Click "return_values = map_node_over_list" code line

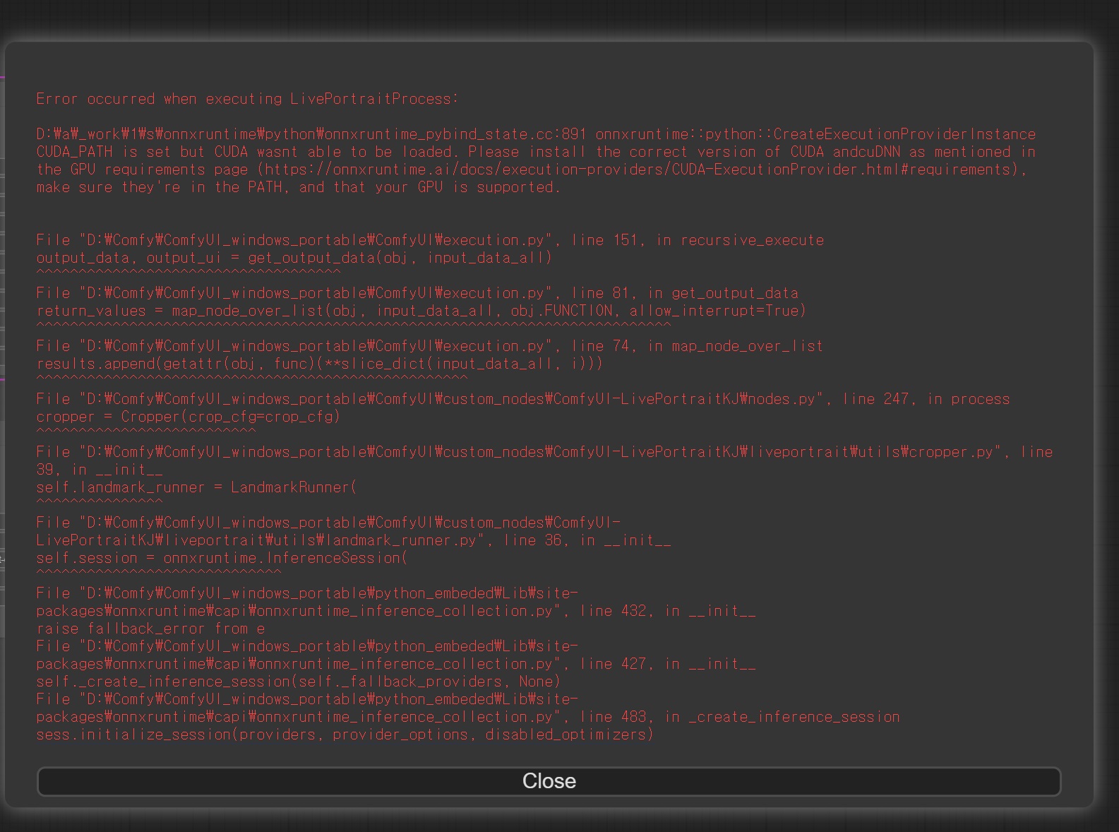coord(421,311)
